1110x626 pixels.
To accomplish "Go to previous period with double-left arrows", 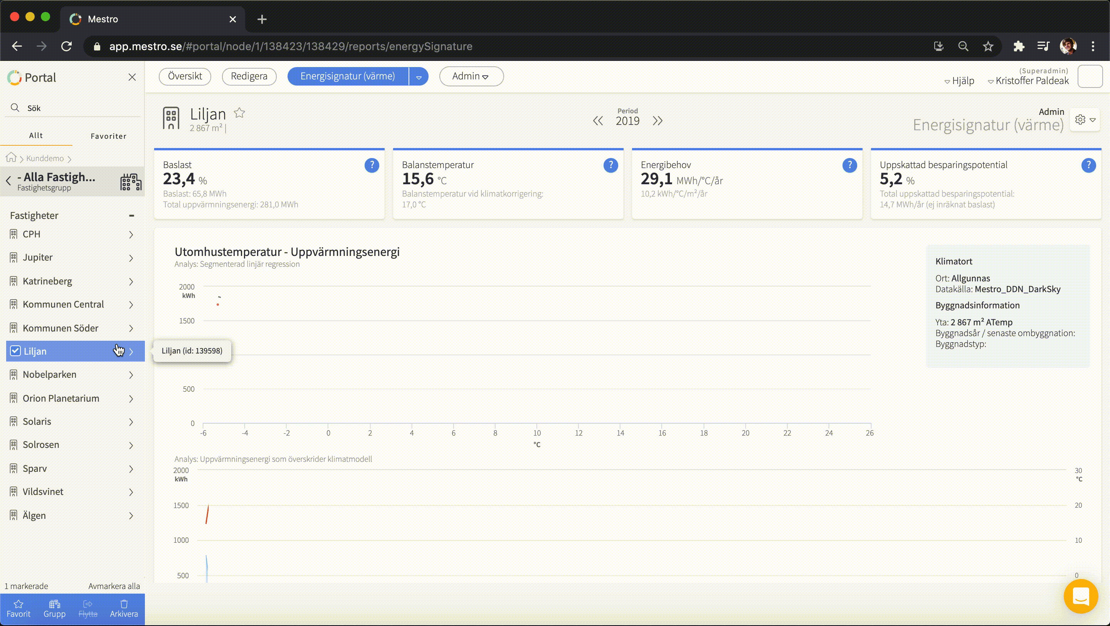I will click(x=598, y=121).
